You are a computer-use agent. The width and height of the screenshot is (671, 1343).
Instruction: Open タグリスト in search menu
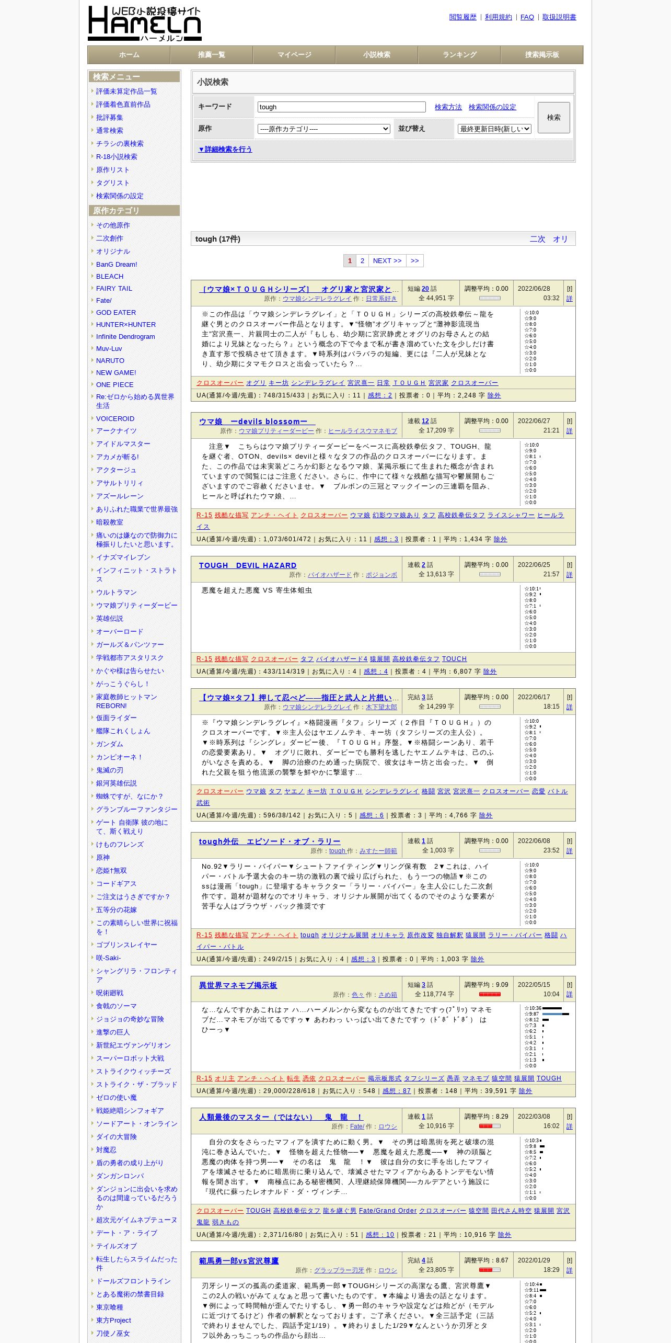(112, 183)
